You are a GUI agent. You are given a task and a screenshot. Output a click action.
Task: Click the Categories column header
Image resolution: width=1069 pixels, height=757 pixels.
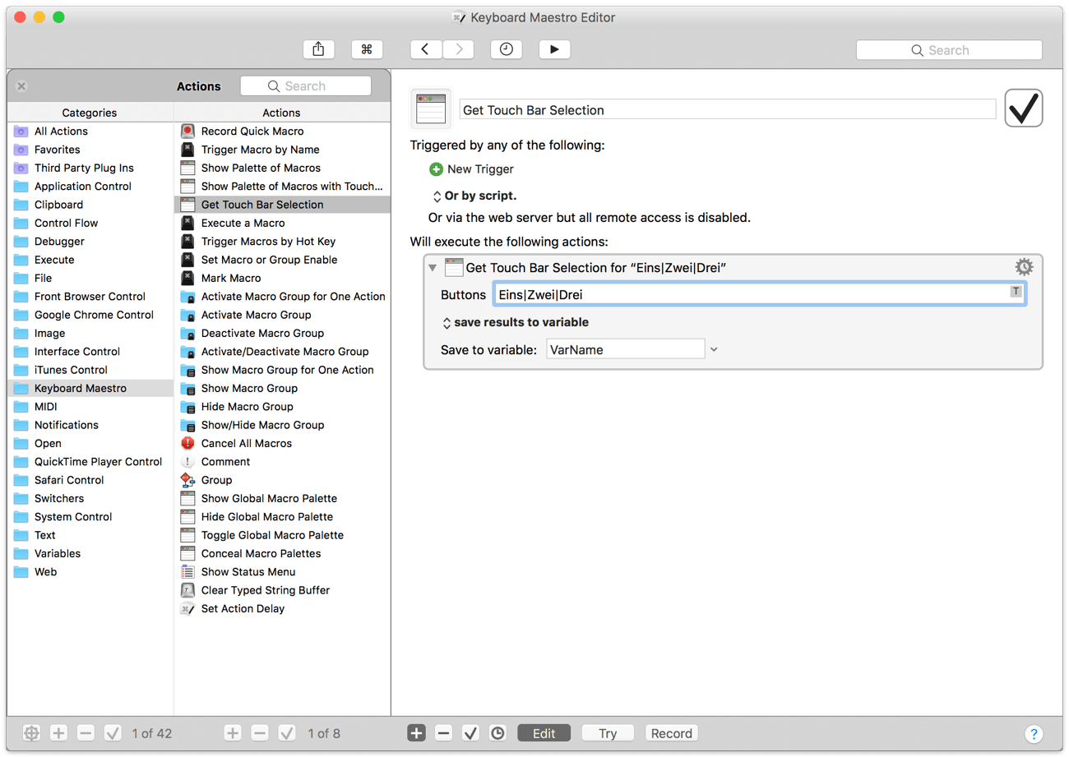[x=90, y=113]
